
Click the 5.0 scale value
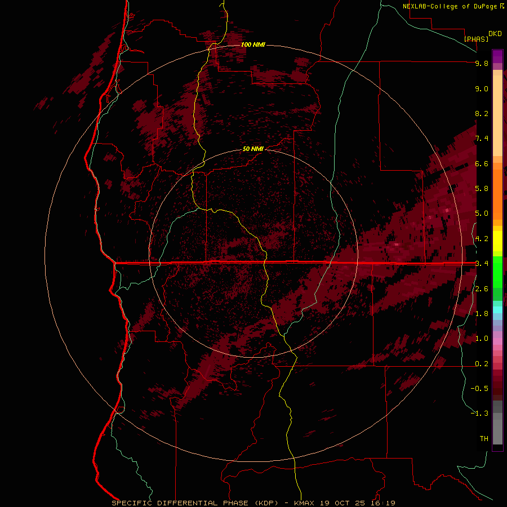(482, 214)
